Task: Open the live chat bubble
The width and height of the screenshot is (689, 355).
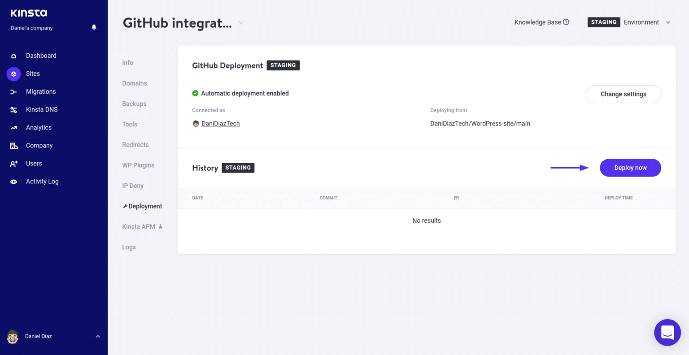Action: pos(667,333)
